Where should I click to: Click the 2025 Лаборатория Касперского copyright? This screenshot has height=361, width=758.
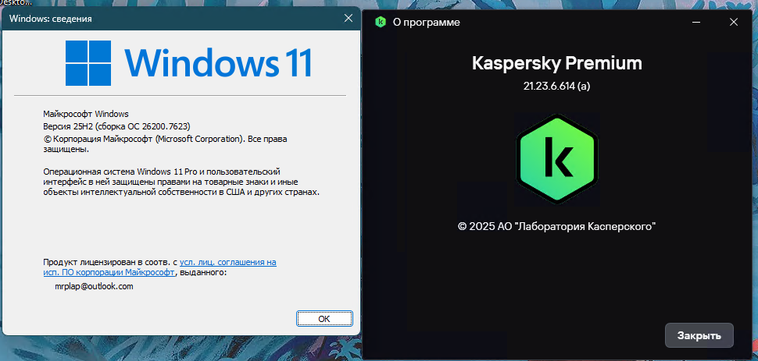tap(557, 226)
